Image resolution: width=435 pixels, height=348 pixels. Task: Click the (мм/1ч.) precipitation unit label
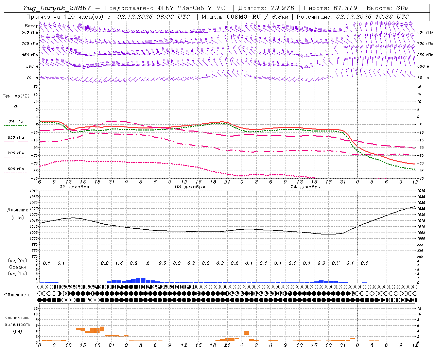point(18,274)
